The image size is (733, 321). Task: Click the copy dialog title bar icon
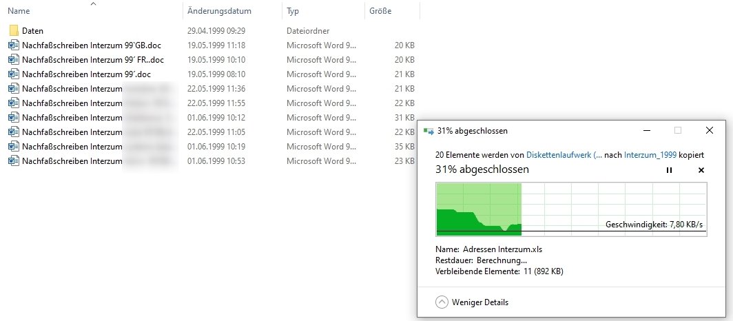coord(429,131)
